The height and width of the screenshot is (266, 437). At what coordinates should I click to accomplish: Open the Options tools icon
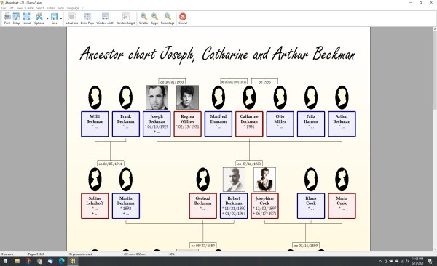[x=39, y=18]
